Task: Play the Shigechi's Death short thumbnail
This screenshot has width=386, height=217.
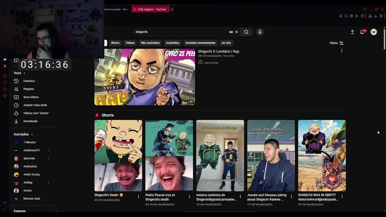Action: click(118, 156)
